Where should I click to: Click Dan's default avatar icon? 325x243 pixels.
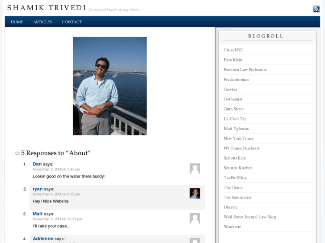pyautogui.click(x=195, y=169)
